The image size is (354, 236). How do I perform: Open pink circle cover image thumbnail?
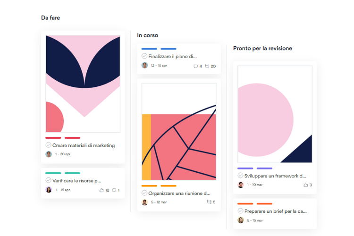(275, 114)
